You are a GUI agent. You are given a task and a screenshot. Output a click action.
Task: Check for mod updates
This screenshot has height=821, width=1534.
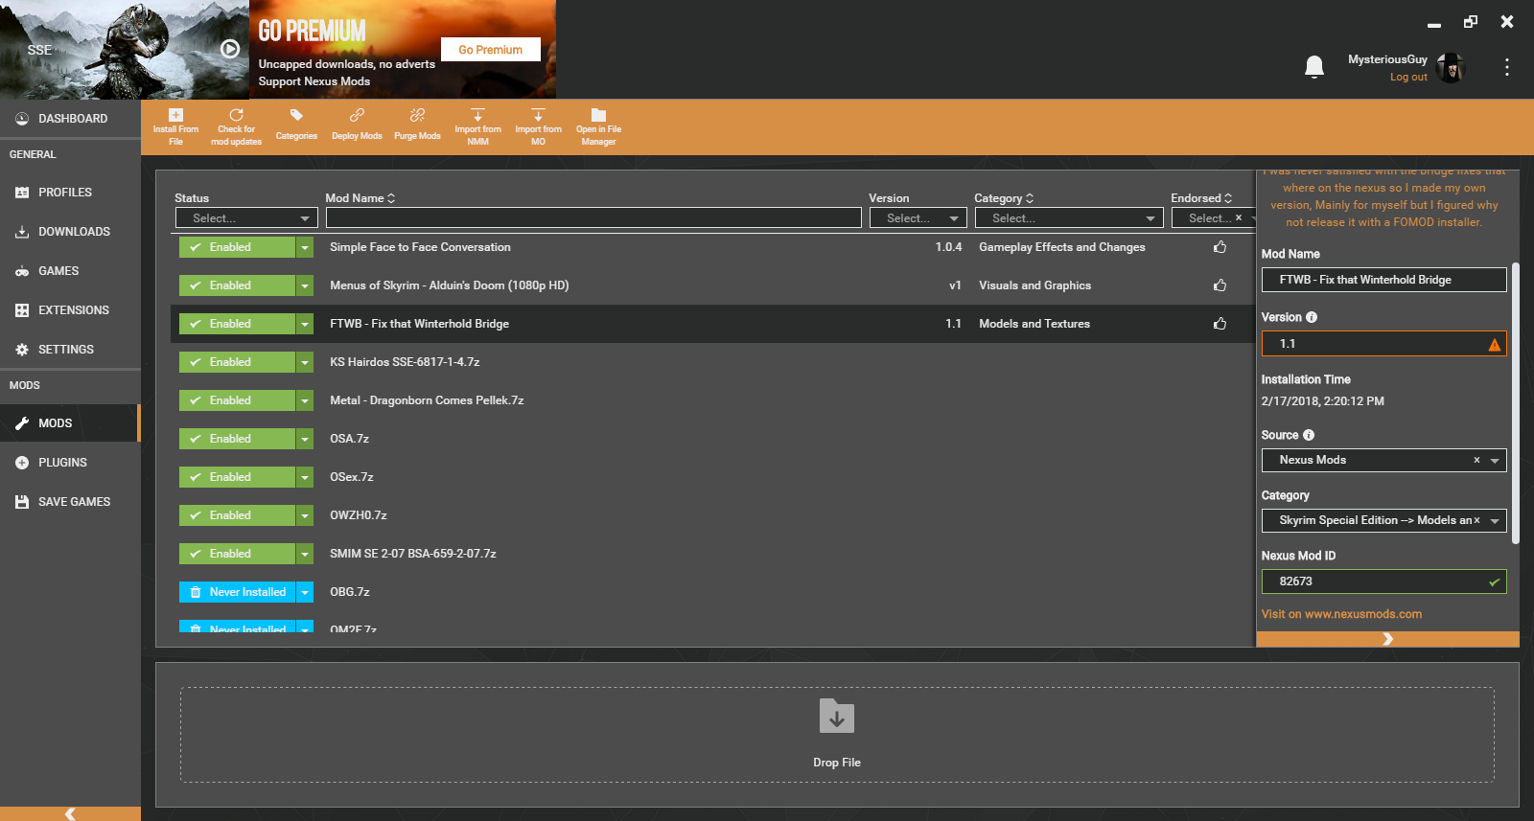click(x=236, y=127)
